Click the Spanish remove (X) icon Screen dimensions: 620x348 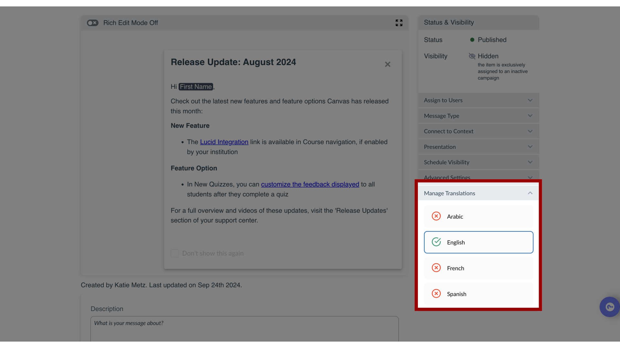(436, 294)
